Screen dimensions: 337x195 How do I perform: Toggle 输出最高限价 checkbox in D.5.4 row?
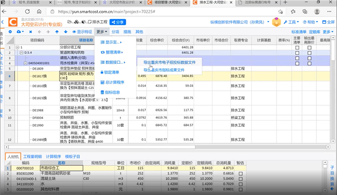click(309, 53)
